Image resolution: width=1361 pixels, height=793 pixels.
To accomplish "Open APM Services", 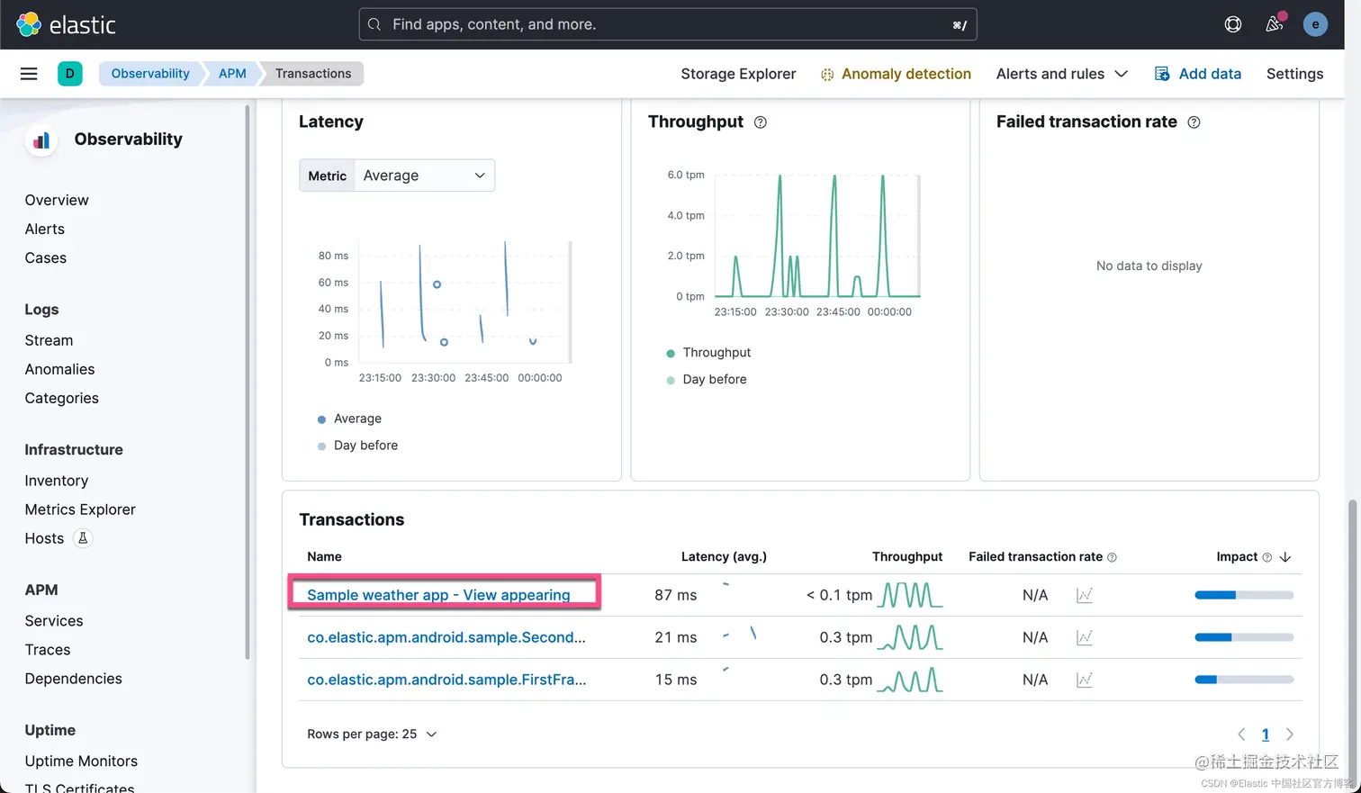I will pos(54,621).
